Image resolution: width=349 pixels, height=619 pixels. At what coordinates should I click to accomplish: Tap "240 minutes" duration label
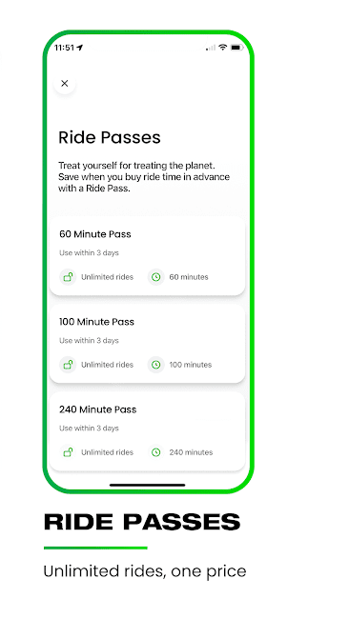(191, 452)
